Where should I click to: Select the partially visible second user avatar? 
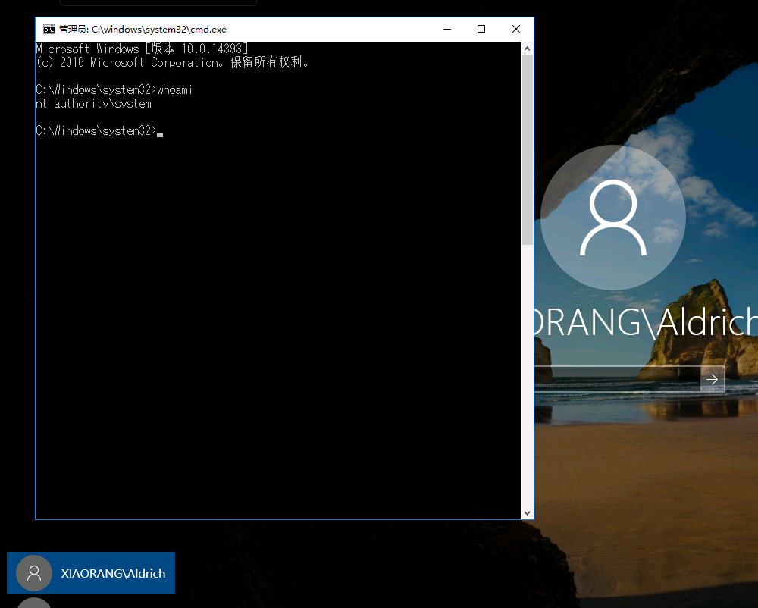tap(34, 603)
